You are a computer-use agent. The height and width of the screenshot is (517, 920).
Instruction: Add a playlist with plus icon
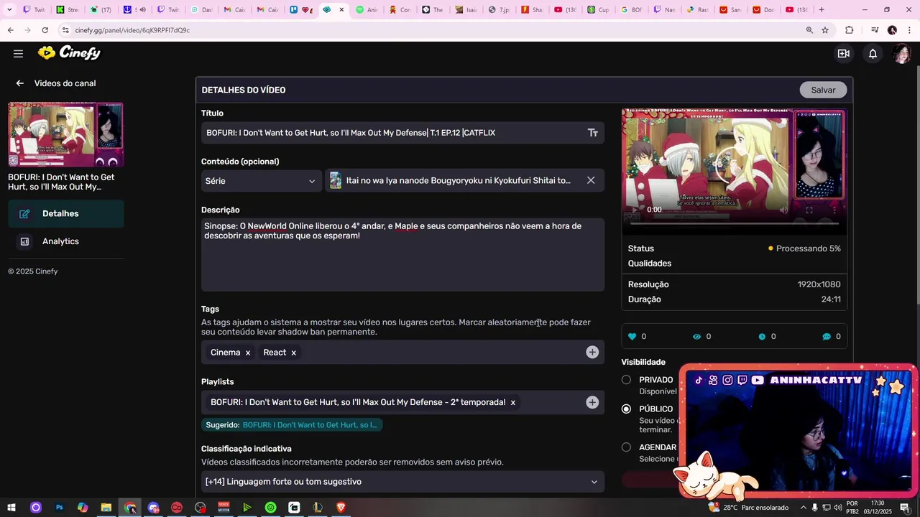pos(592,402)
